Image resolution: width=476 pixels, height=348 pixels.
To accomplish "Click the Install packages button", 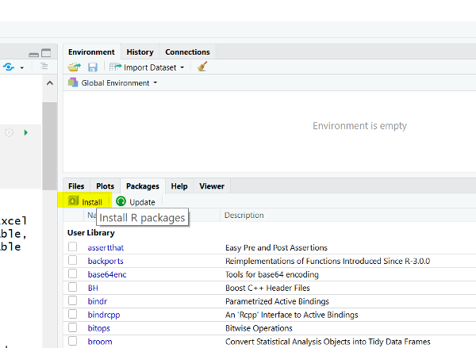I will (x=84, y=201).
